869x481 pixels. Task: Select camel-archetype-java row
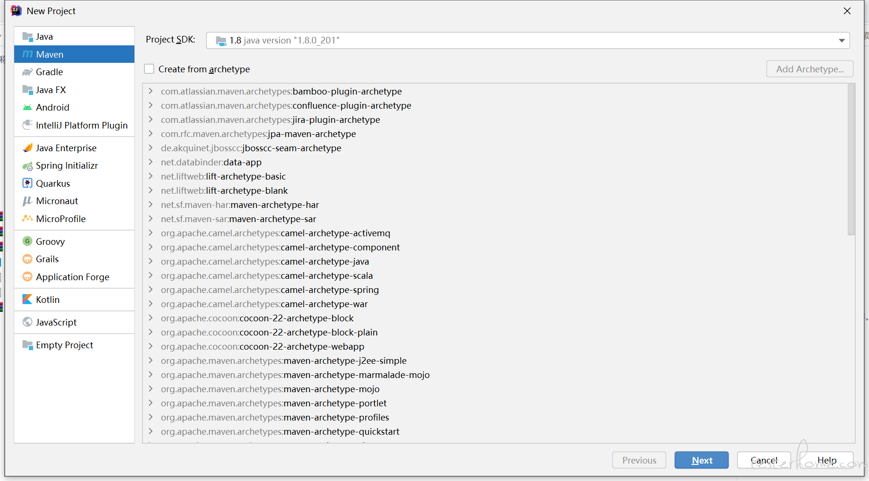coord(495,261)
